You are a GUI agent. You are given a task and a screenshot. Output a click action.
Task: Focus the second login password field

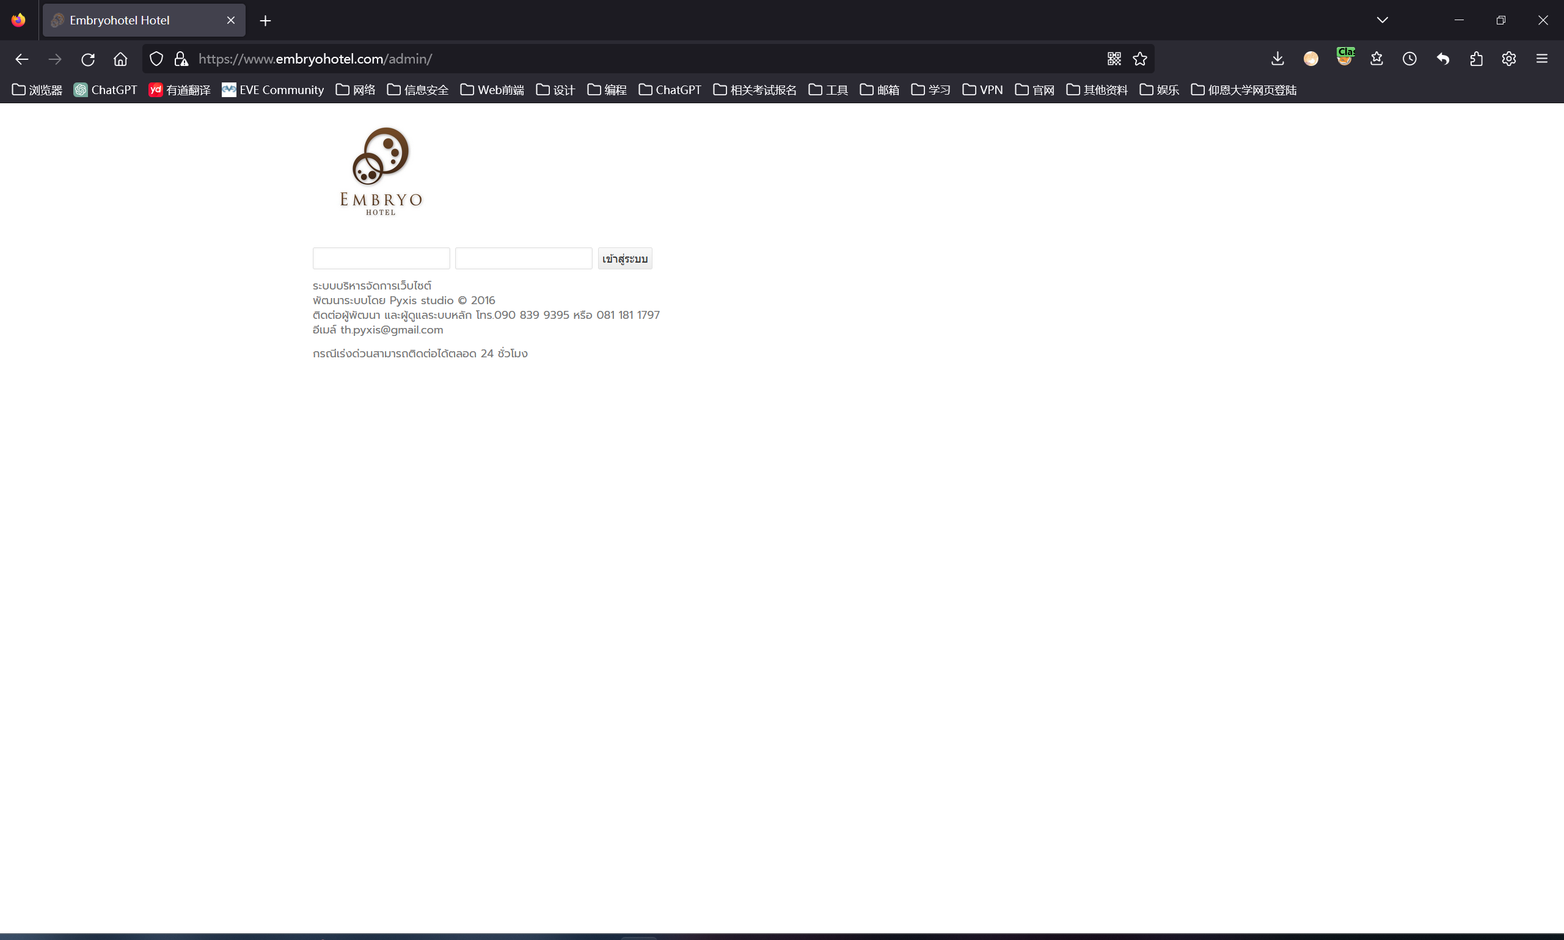point(523,258)
